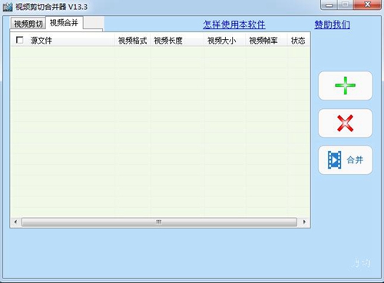Click the app icon in the title bar
This screenshot has height=283, width=384.
(x=8, y=7)
